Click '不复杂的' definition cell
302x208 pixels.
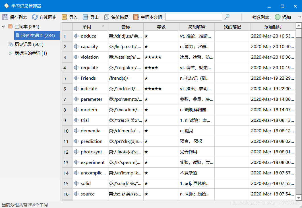coord(197,173)
